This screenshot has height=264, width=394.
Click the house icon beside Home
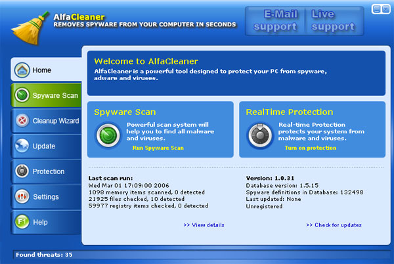pyautogui.click(x=22, y=70)
